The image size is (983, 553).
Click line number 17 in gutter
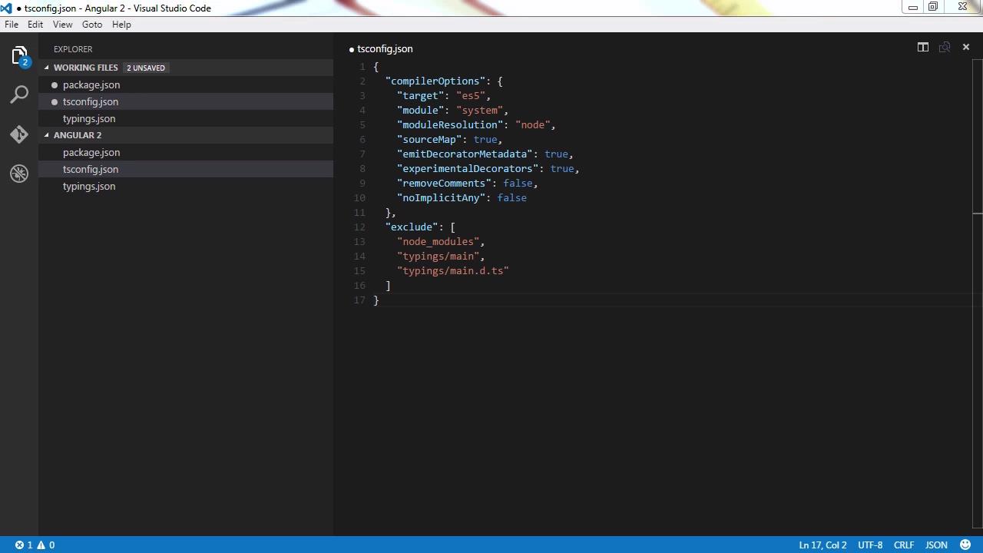click(359, 300)
